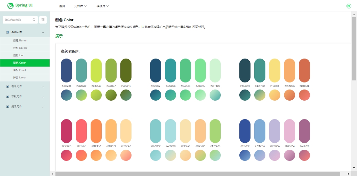The height and width of the screenshot is (176, 357).
Task: Click the pale mint pill swatch #CFF4D2
Action: coord(215,70)
